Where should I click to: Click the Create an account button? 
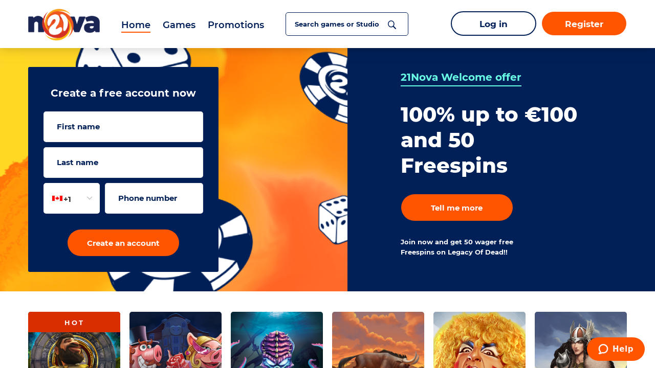tap(123, 243)
